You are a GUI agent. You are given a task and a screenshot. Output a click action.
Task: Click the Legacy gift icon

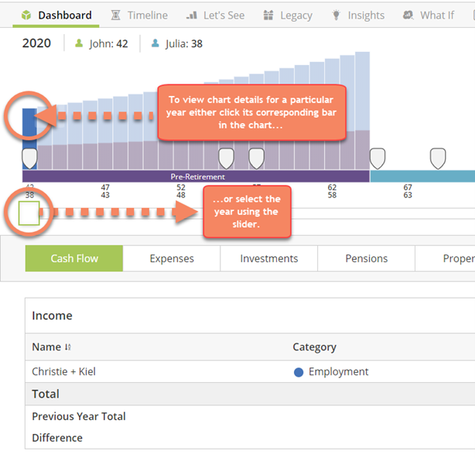click(x=268, y=15)
